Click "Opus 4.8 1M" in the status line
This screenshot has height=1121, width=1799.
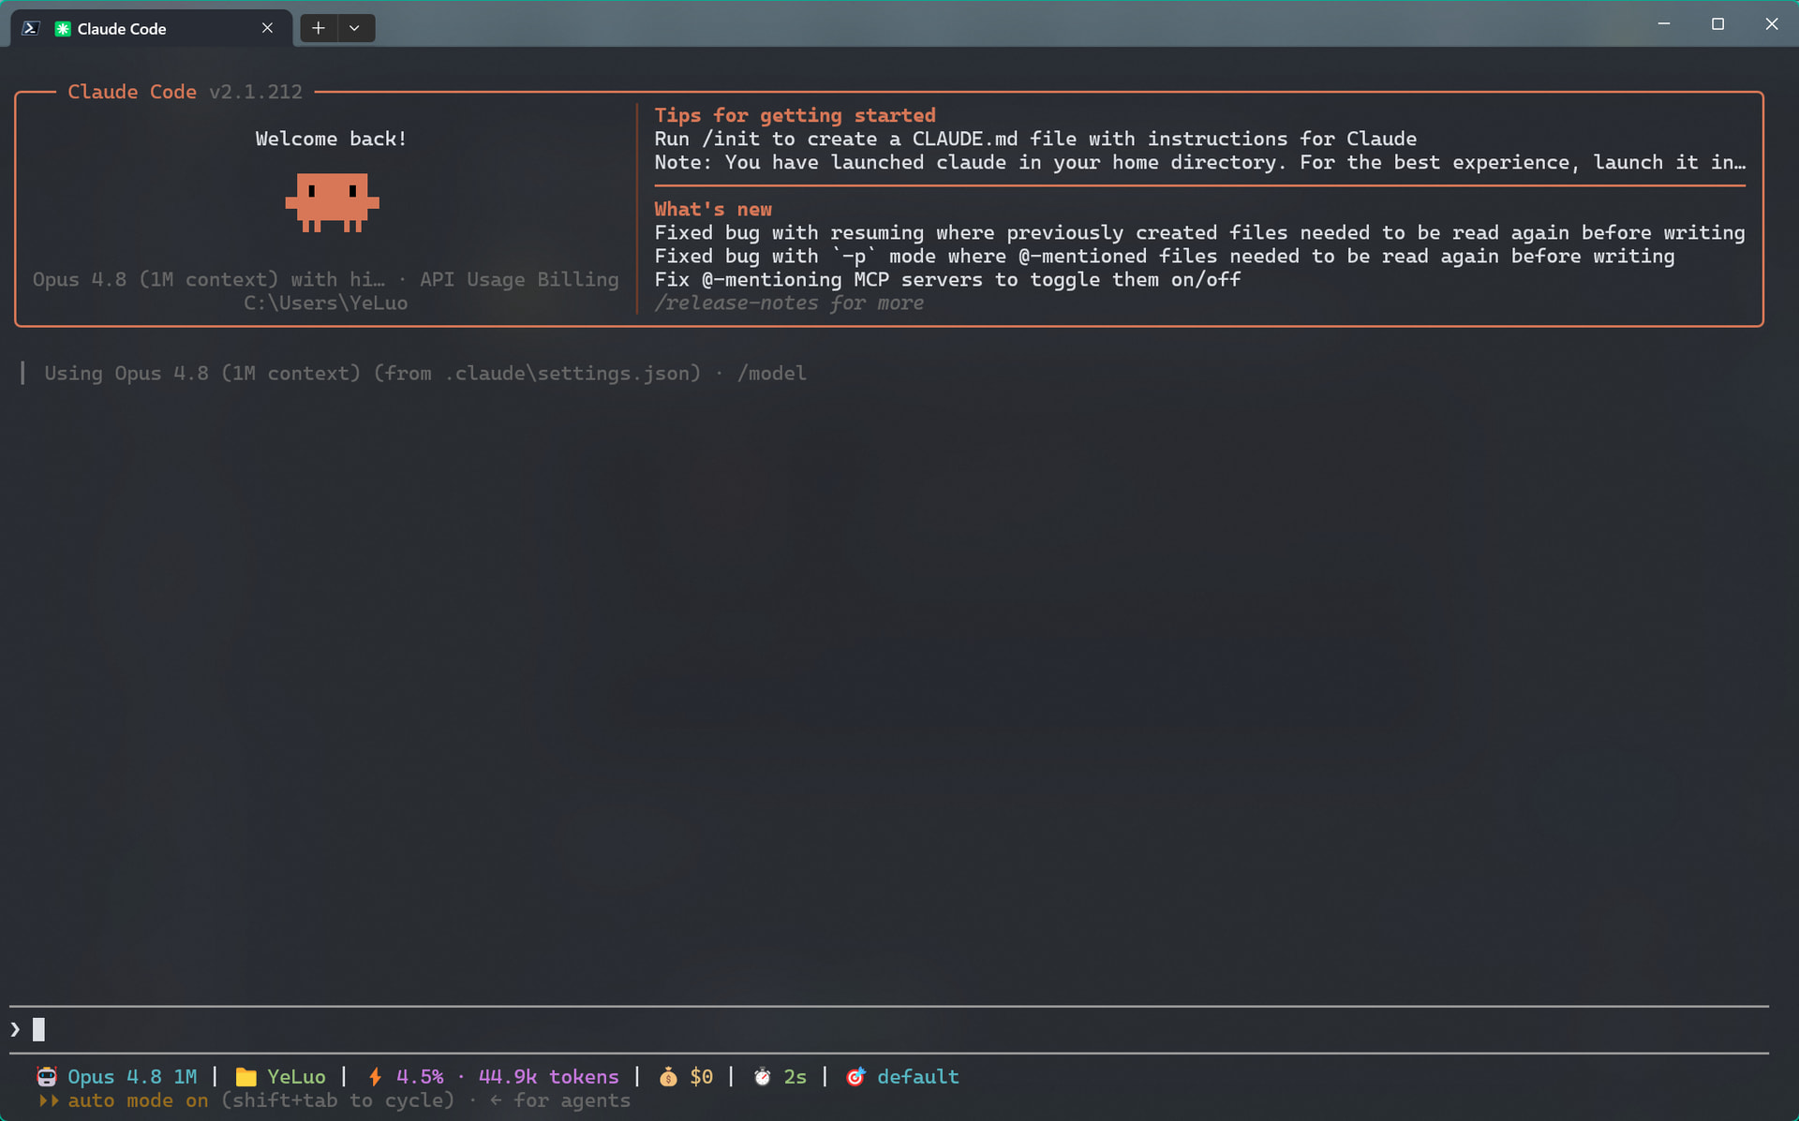pos(132,1077)
